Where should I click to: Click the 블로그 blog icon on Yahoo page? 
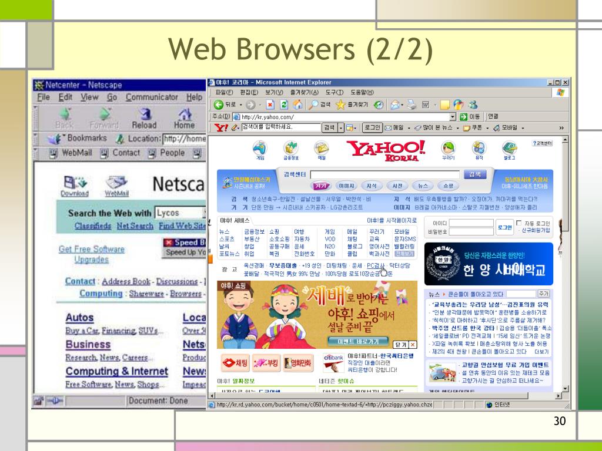pos(510,148)
